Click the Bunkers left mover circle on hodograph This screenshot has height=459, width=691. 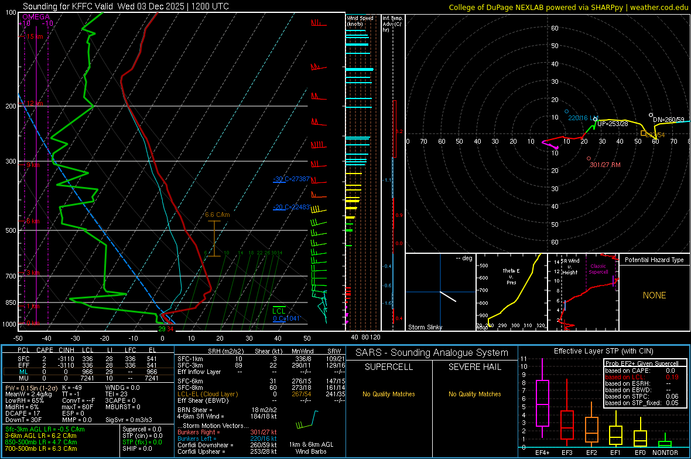coord(567,111)
